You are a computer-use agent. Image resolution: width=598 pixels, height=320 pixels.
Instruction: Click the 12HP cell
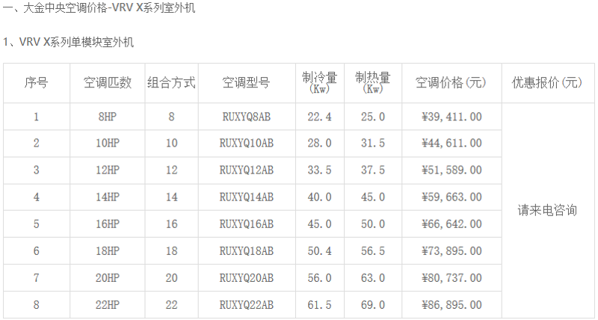(x=108, y=170)
